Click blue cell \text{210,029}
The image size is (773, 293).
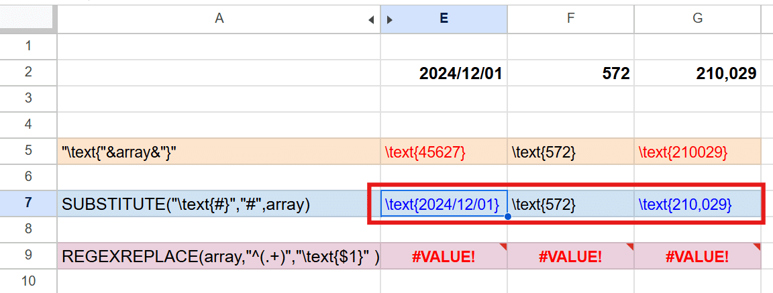pos(697,203)
